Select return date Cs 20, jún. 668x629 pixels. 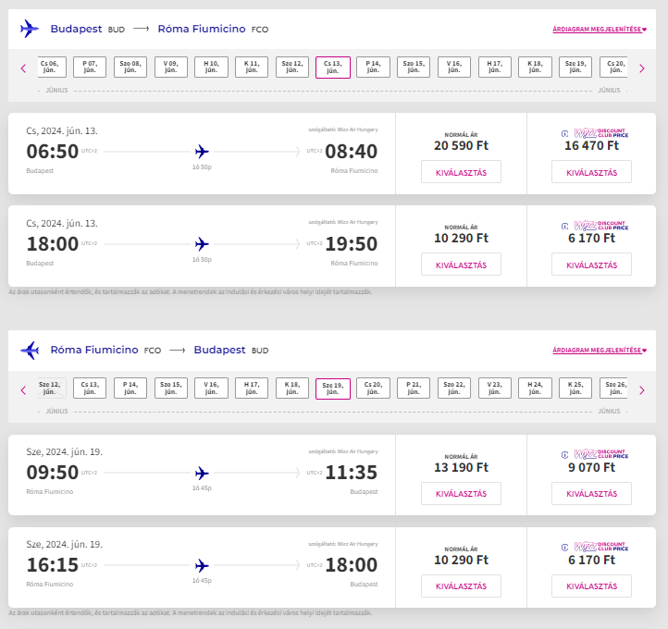373,388
